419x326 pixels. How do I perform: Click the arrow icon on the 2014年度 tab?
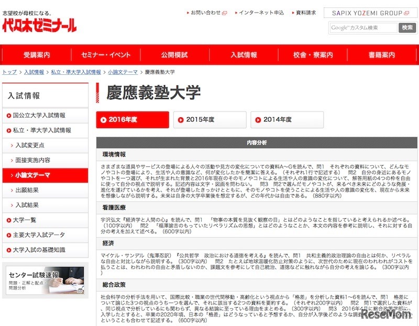tap(258, 120)
